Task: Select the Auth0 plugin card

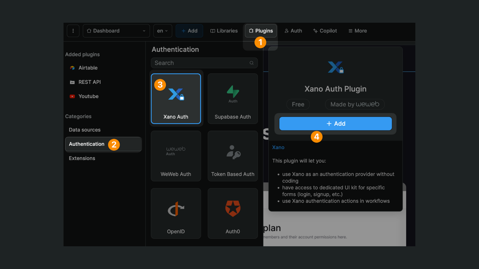Action: tap(232, 213)
